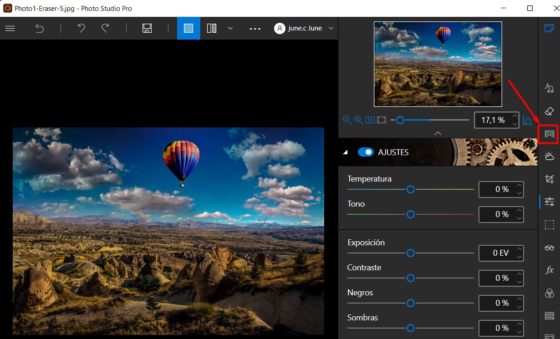
Task: Decrease the zoom percentage with the down arrow
Action: tap(515, 124)
